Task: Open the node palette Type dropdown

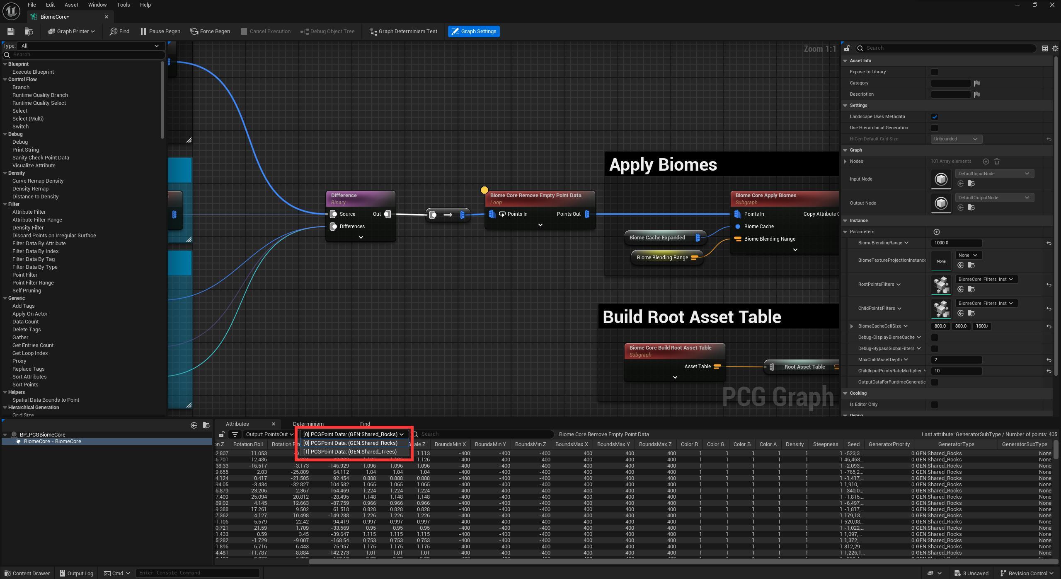Action: pos(90,46)
